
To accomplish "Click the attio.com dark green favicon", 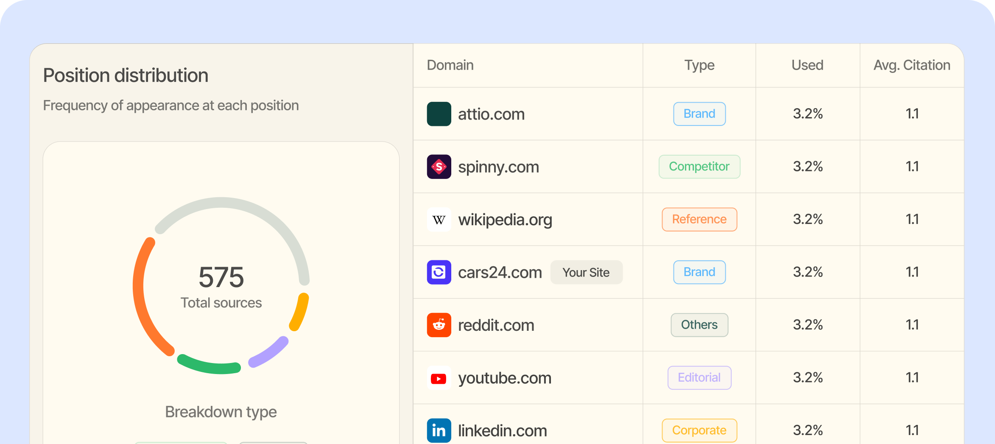I will click(x=439, y=114).
